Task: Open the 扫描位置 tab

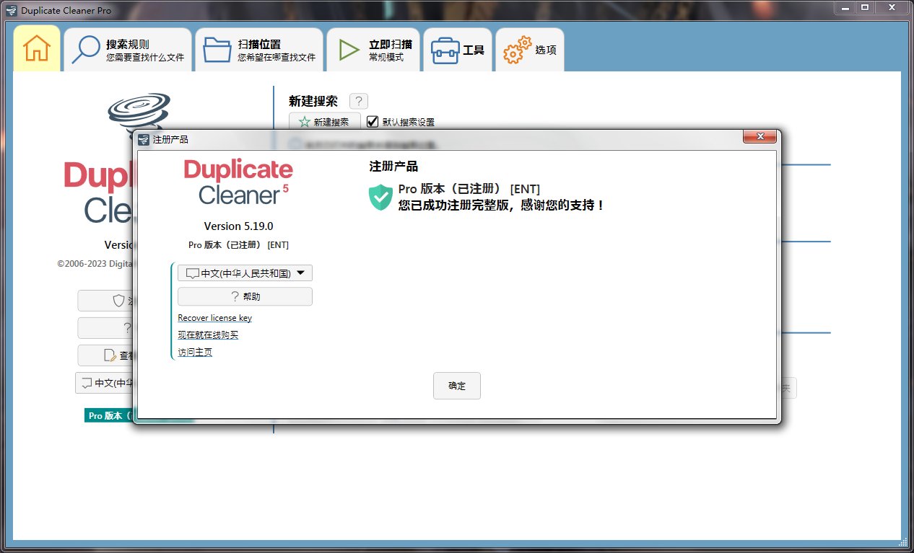Action: (x=259, y=50)
